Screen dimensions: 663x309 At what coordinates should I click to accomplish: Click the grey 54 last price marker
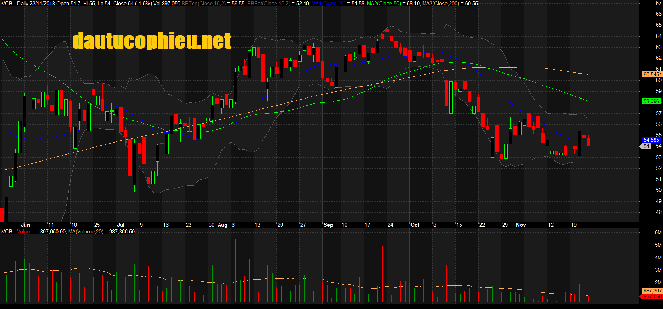(x=646, y=146)
